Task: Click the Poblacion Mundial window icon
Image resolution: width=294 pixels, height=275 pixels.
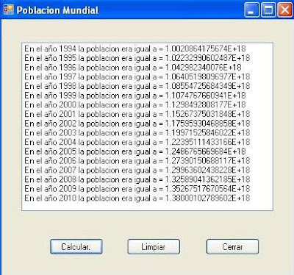Action: [9, 10]
